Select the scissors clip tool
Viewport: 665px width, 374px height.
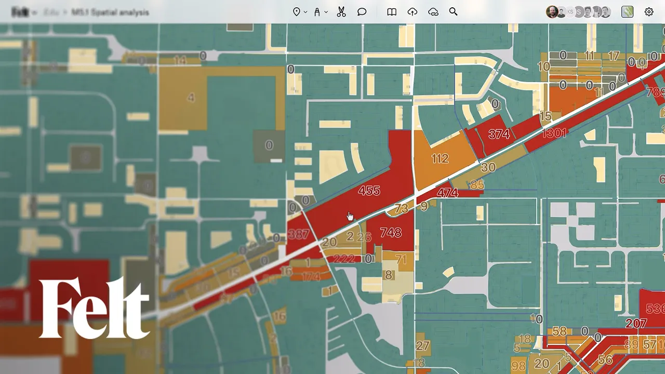coord(341,11)
